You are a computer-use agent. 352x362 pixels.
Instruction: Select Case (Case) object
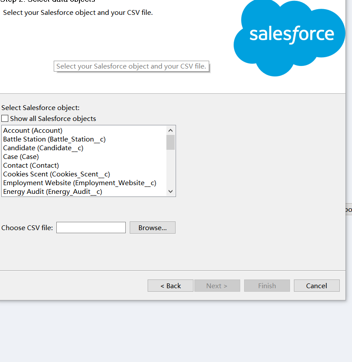pyautogui.click(x=84, y=157)
